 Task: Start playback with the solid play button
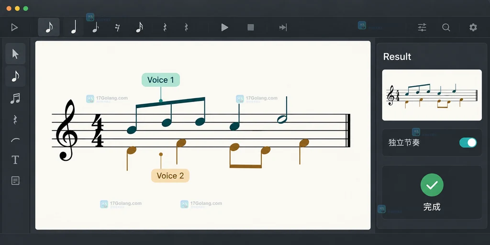coord(224,27)
